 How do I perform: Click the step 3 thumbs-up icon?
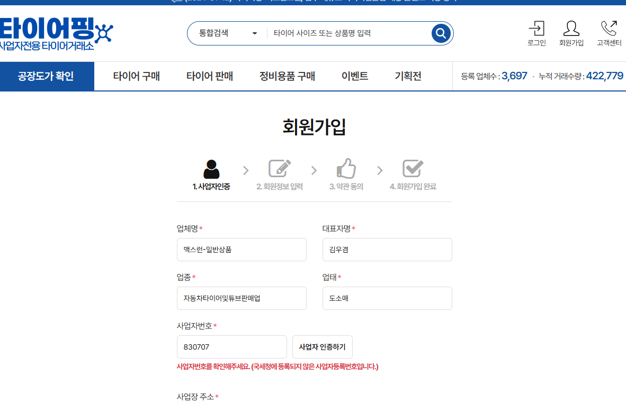pyautogui.click(x=346, y=169)
